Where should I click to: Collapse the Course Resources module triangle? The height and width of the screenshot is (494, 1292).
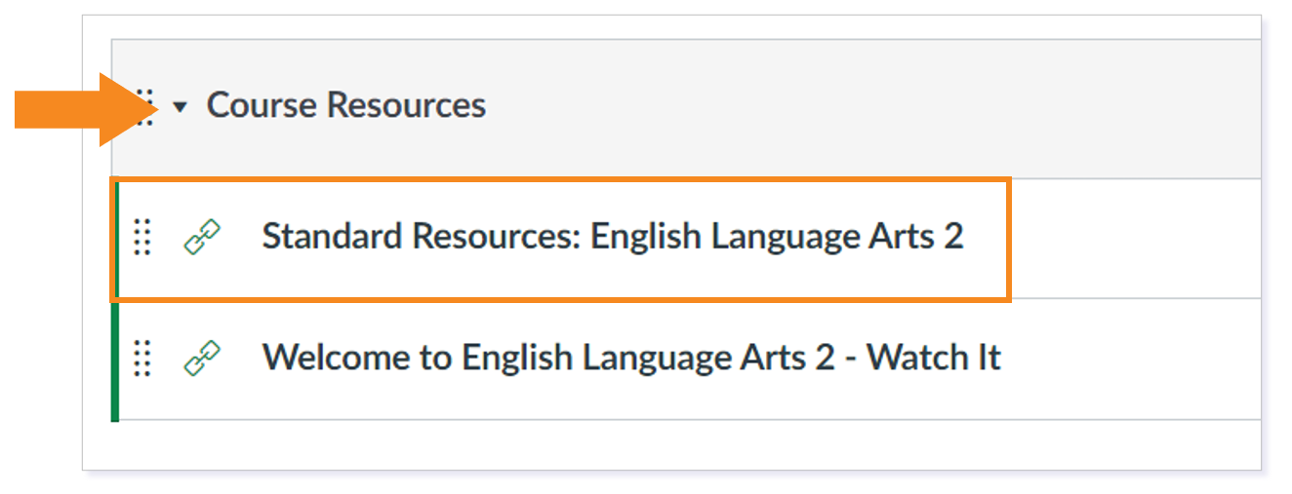click(x=180, y=107)
